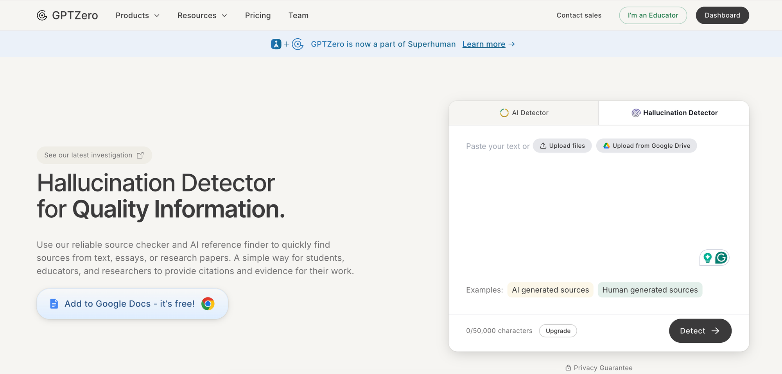
Task: Click the GPTZero is now part of Superhuman text
Action: (383, 44)
